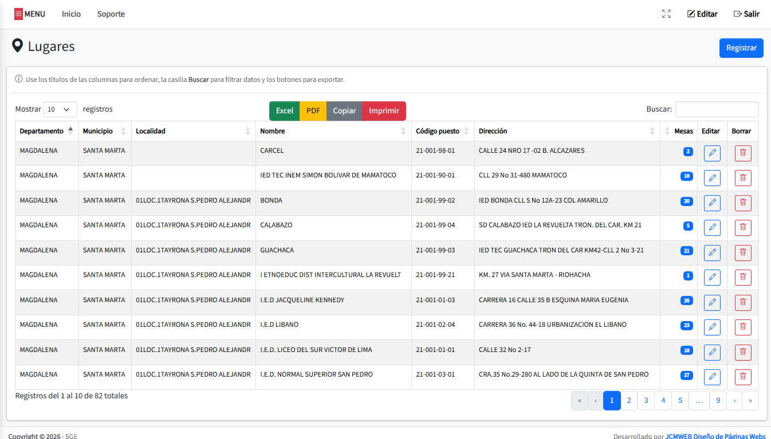Viewport: 771px width, 439px height.
Task: Jump to last page with » arrow
Action: point(750,401)
